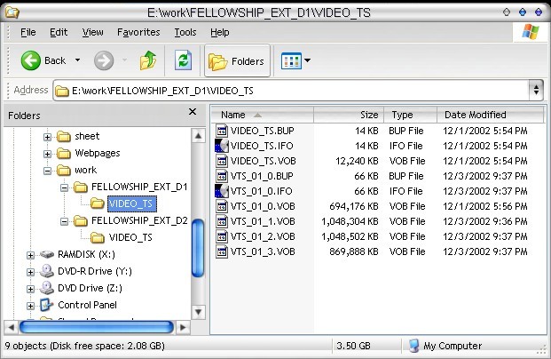Open the Tools menu

tap(185, 32)
